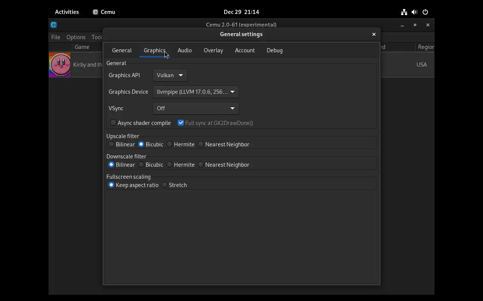483x301 pixels.
Task: Switch to the Audio tab
Action: (185, 50)
